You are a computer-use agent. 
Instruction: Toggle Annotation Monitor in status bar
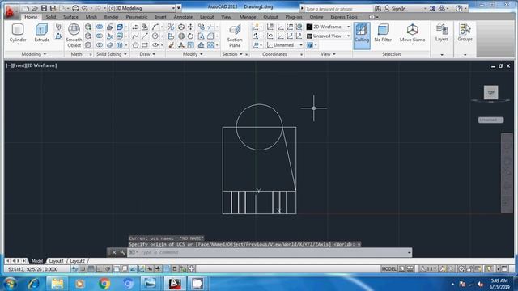click(191, 269)
